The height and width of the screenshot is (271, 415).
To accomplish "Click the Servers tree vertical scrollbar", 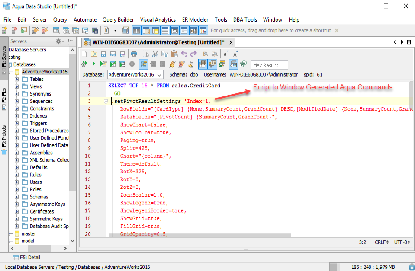I will 72,121.
